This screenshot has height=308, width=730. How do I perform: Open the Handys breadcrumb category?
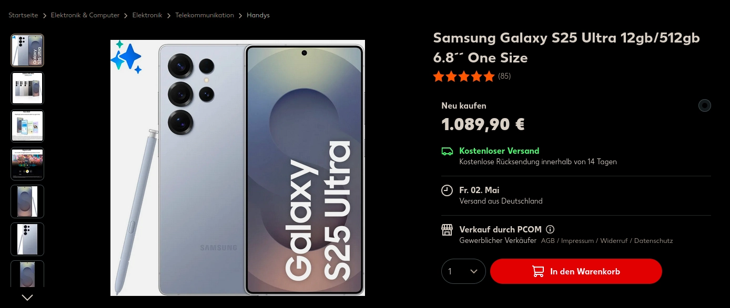pos(258,15)
